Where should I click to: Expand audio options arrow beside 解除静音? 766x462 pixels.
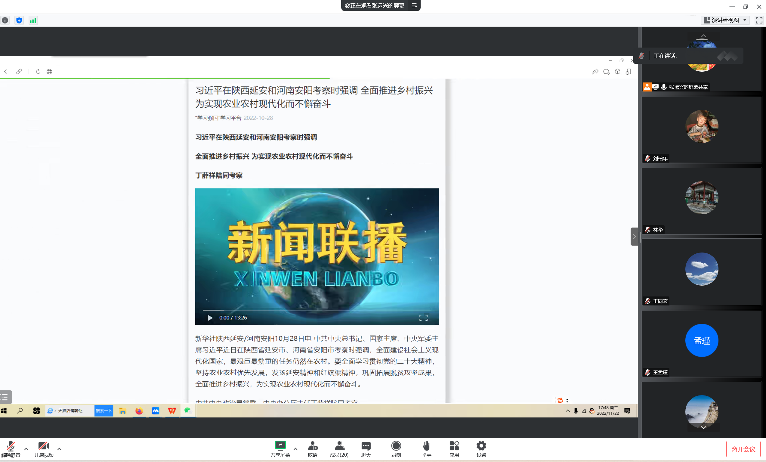tap(26, 449)
